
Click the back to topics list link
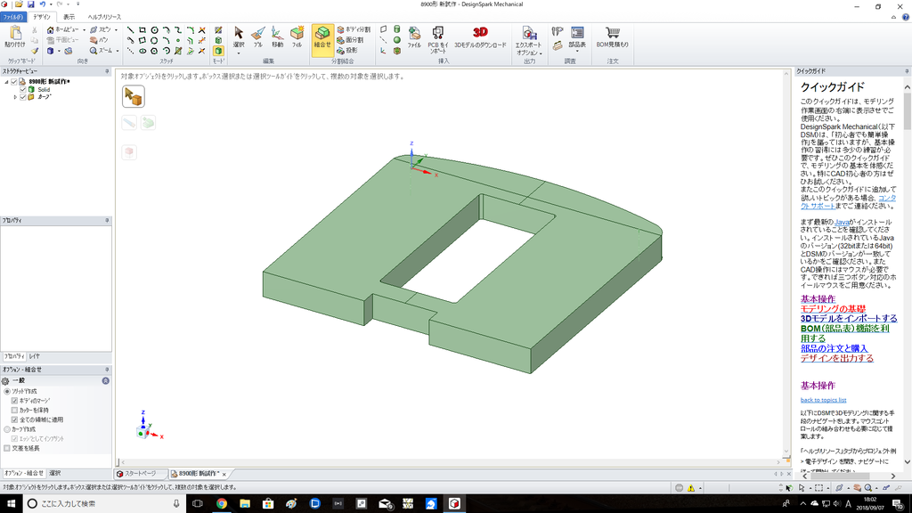coord(823,400)
